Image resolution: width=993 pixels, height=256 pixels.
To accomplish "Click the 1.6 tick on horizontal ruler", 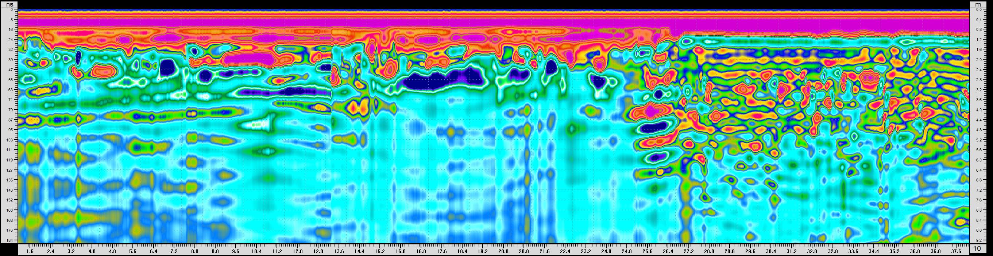I will (x=30, y=251).
